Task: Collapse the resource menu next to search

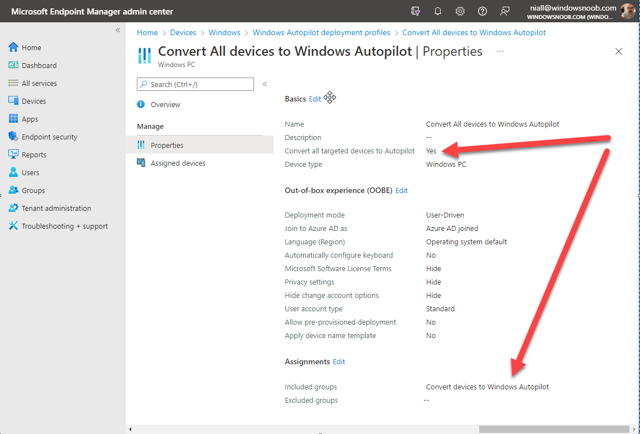Action: [265, 84]
